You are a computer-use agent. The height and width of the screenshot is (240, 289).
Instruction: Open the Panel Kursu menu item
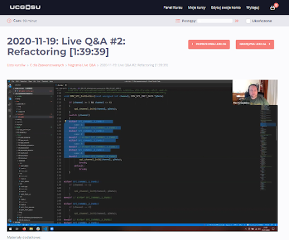(173, 8)
